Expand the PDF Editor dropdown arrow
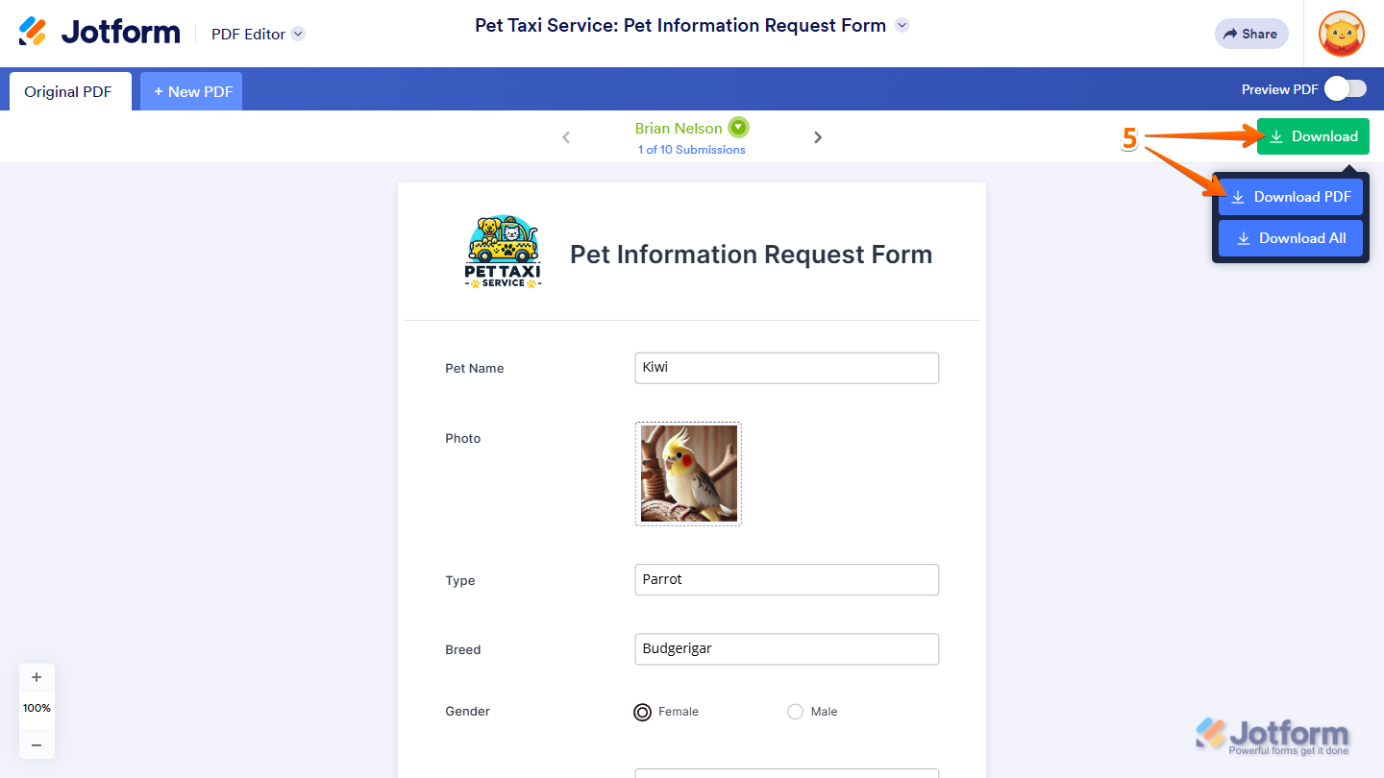 [x=298, y=34]
